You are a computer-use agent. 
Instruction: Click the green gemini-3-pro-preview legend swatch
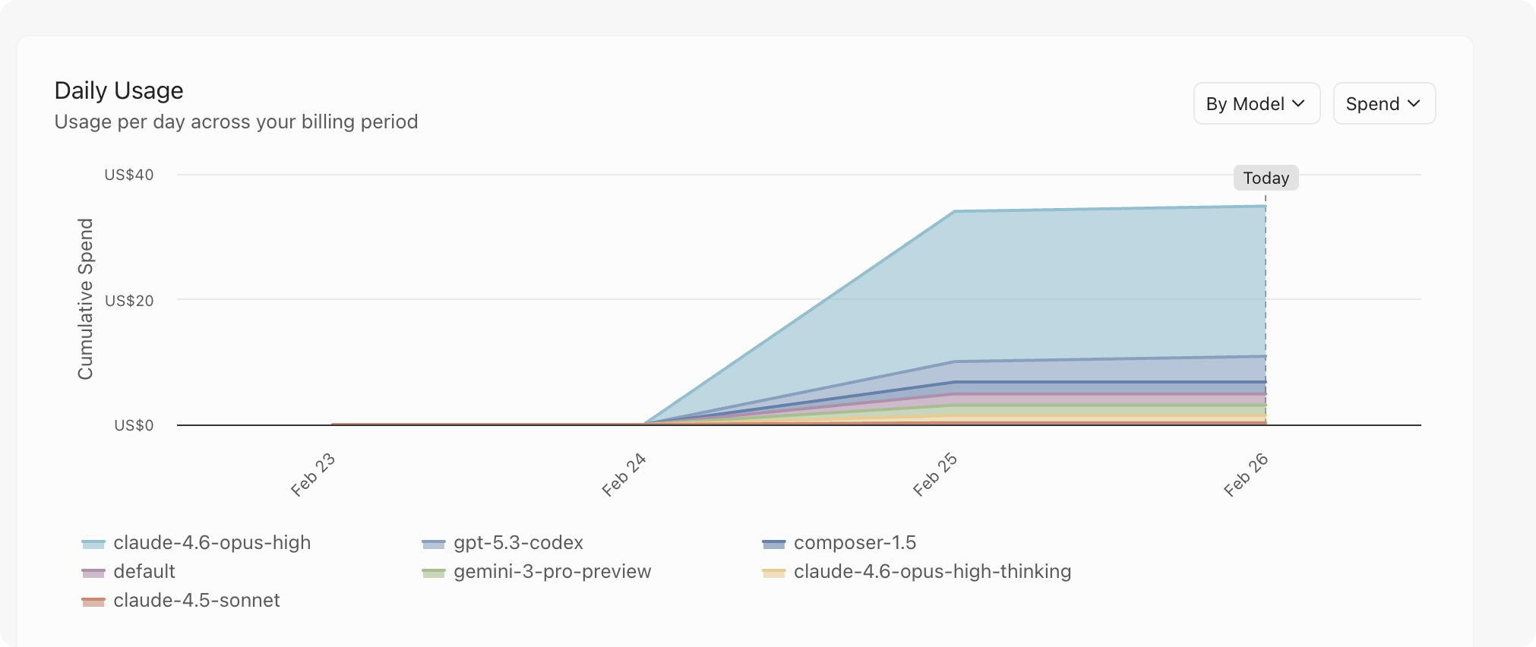coord(433,573)
